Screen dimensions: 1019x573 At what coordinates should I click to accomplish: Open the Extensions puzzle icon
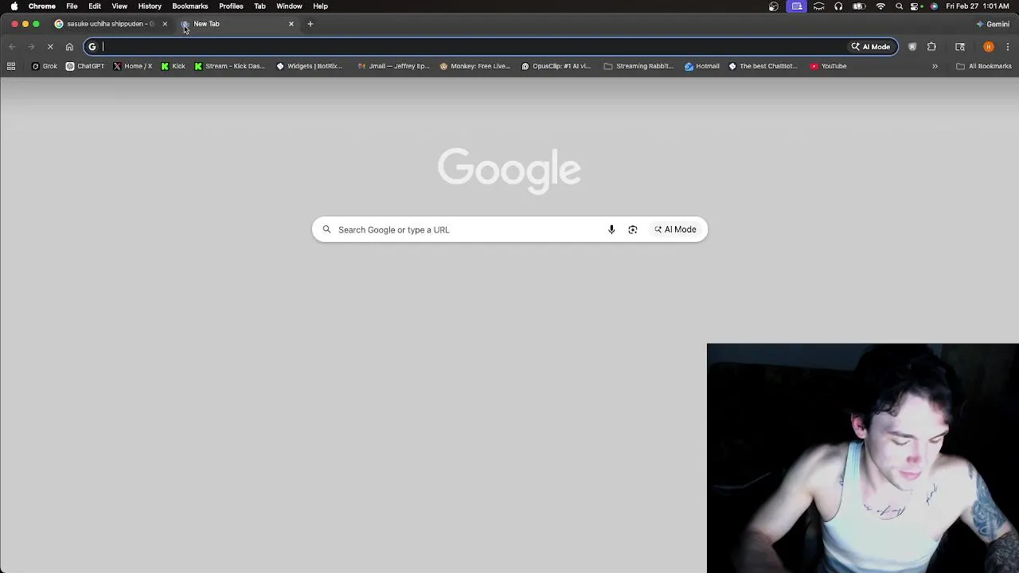point(931,47)
